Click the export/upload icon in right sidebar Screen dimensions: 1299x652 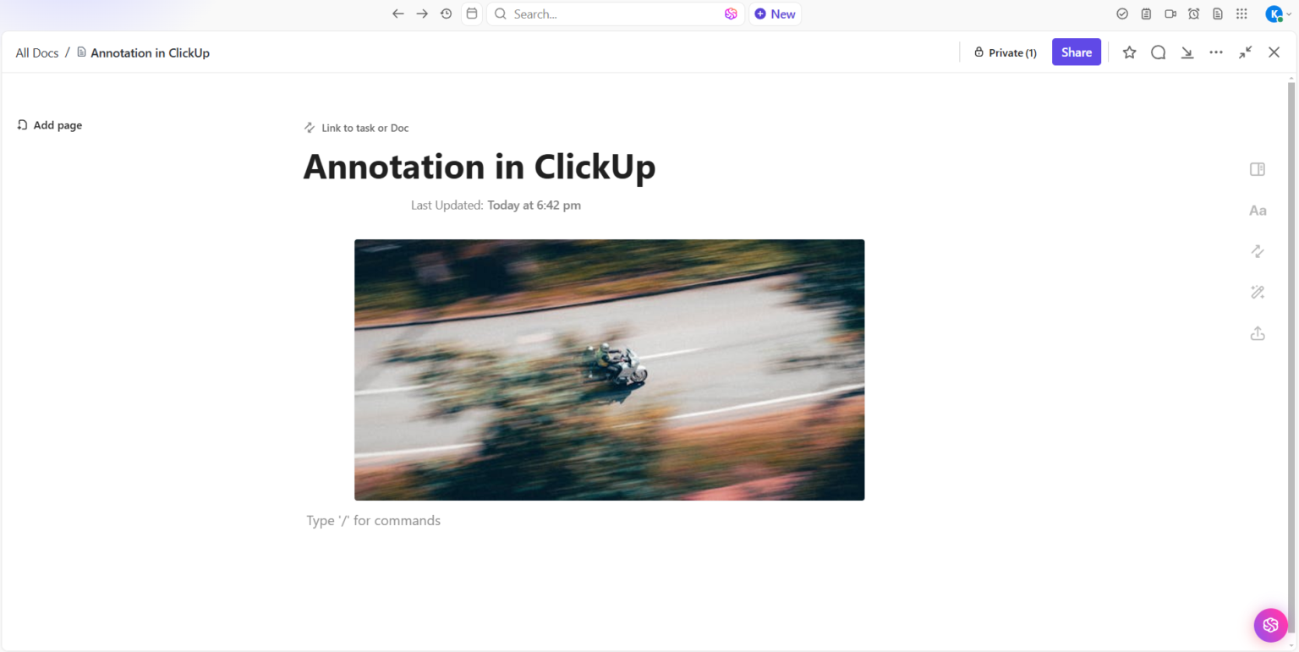pos(1258,333)
